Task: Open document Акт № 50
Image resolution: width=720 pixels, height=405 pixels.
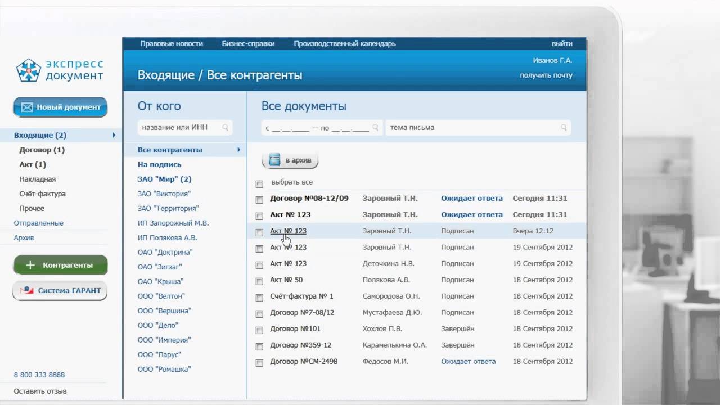Action: 286,280
